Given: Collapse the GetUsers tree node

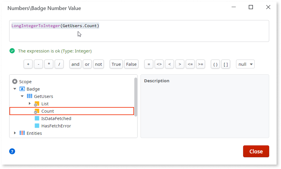Looking at the screenshot, I should pyautogui.click(x=22, y=96).
